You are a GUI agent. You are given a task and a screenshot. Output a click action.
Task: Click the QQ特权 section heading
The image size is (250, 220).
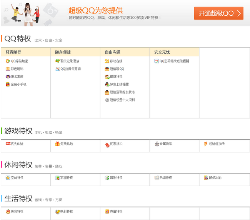tap(18, 39)
